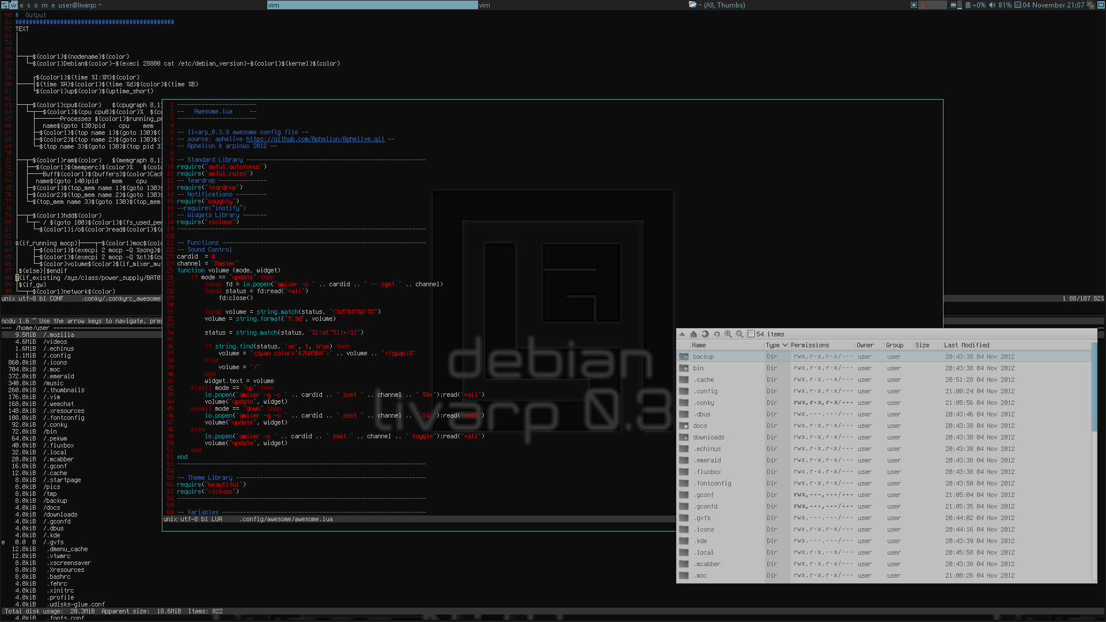1106x622 pixels.
Task: Click the awesome.lua vim status line filename
Action: click(x=286, y=519)
